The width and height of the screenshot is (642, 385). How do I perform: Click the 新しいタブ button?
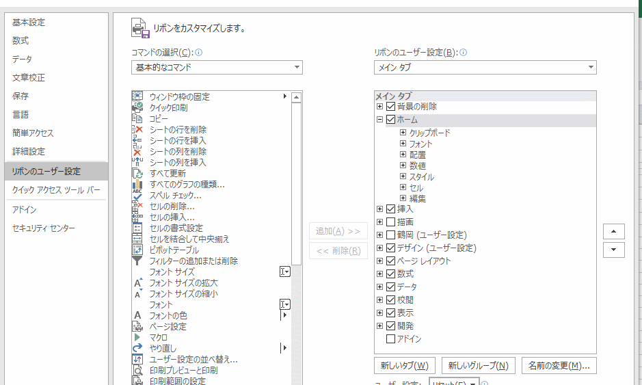click(x=405, y=366)
